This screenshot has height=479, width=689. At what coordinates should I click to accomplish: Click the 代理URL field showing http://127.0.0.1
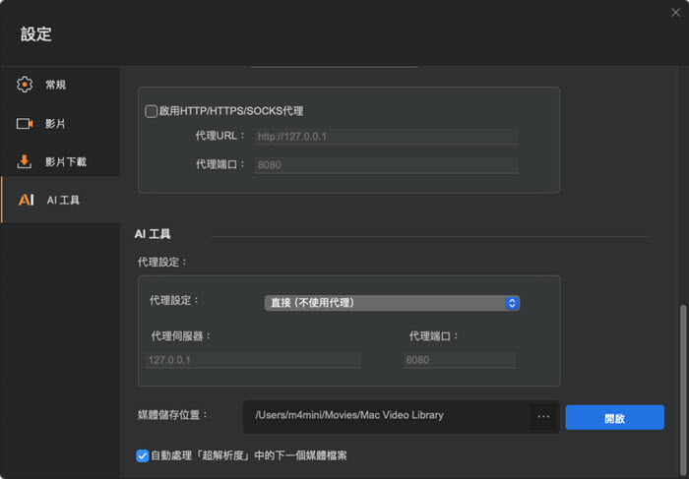(x=386, y=137)
